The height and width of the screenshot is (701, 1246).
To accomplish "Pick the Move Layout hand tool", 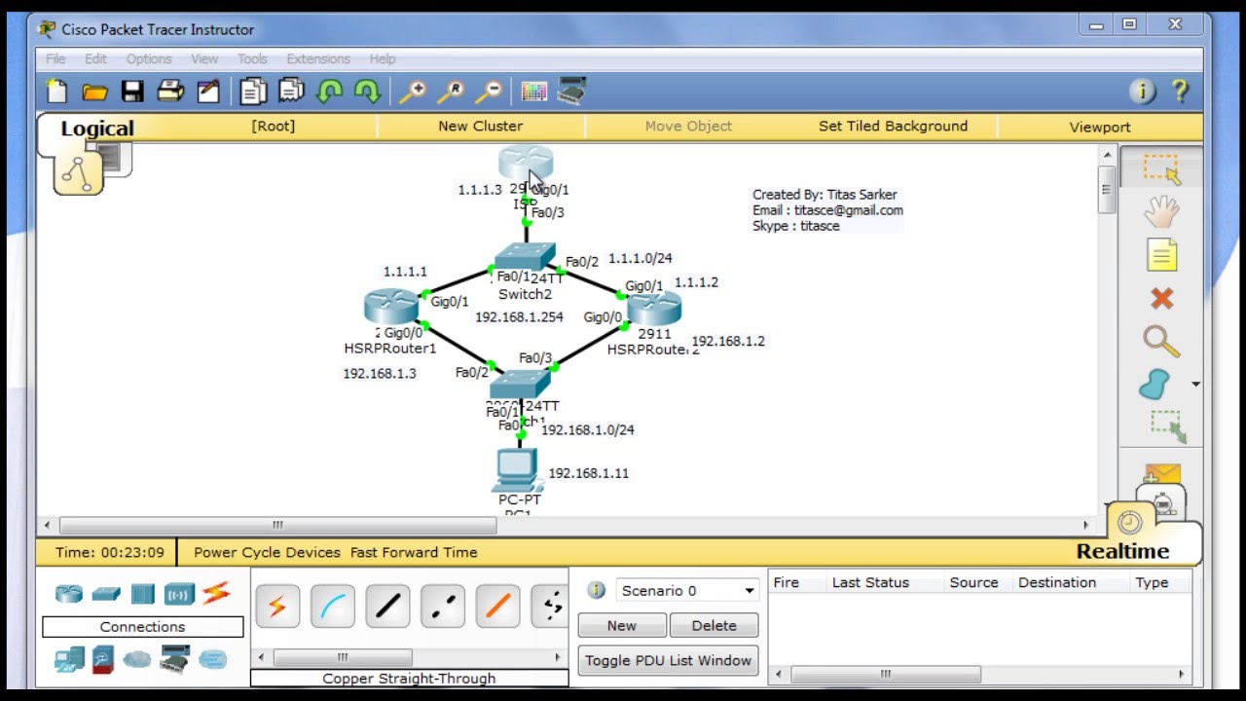I will (1161, 211).
